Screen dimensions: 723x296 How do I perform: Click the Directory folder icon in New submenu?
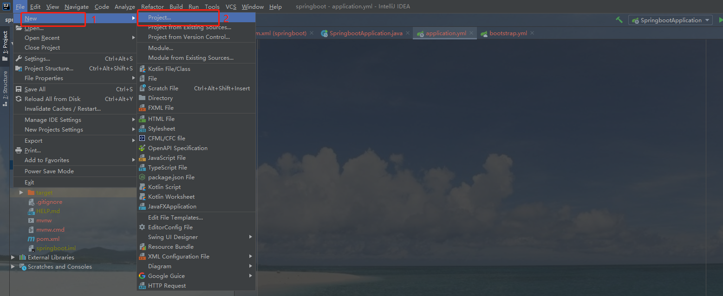(142, 98)
